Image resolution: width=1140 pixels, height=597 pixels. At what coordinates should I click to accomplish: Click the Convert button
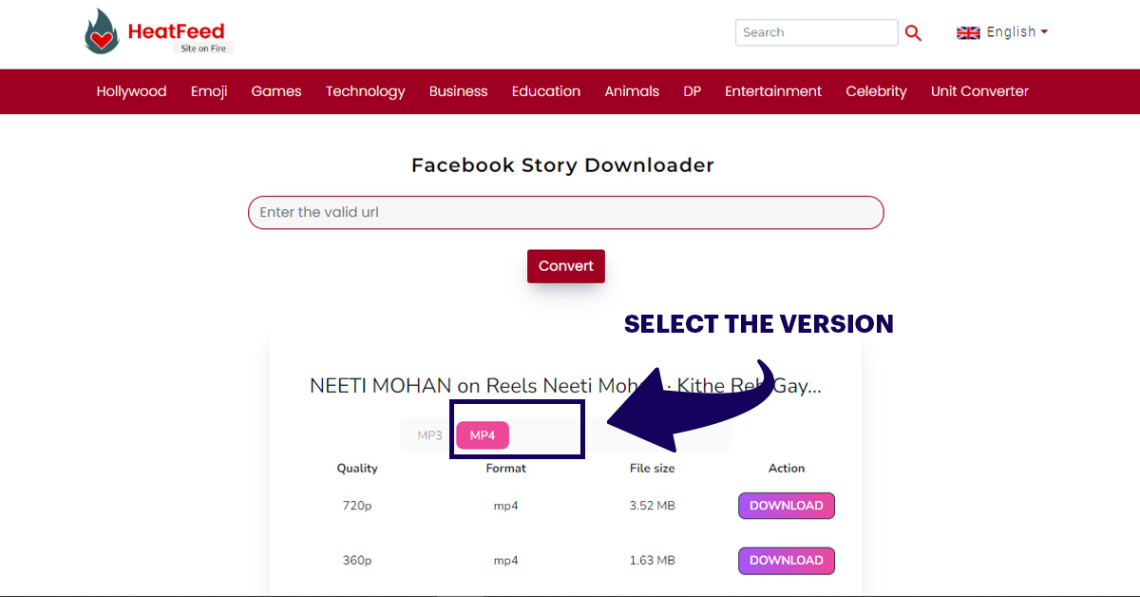(566, 266)
